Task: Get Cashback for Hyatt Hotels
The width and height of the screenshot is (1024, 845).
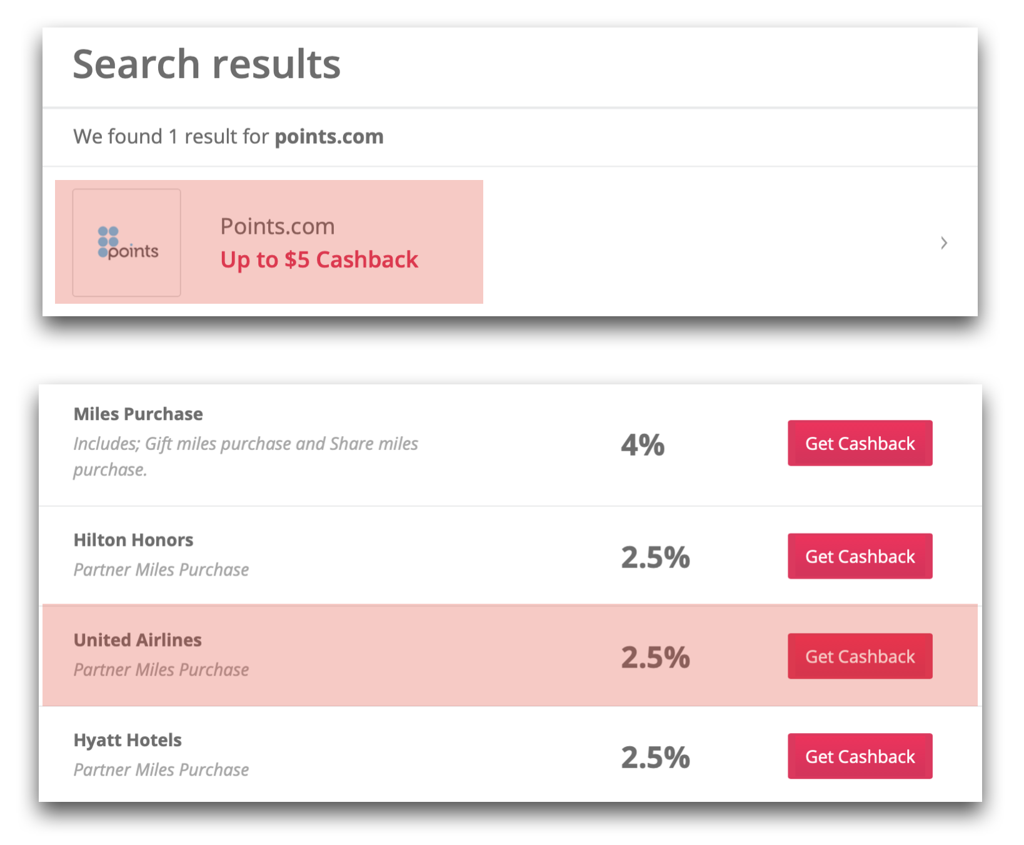Action: tap(860, 756)
